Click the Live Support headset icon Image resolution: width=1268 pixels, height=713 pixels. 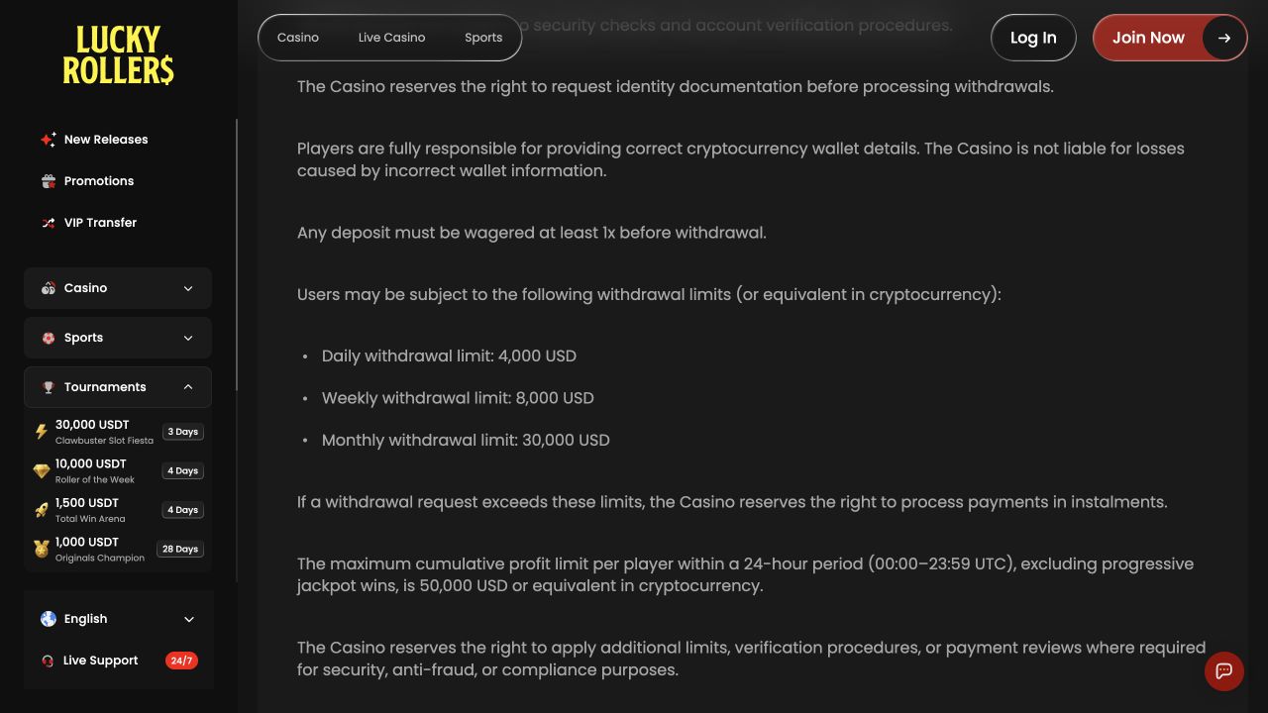48,661
